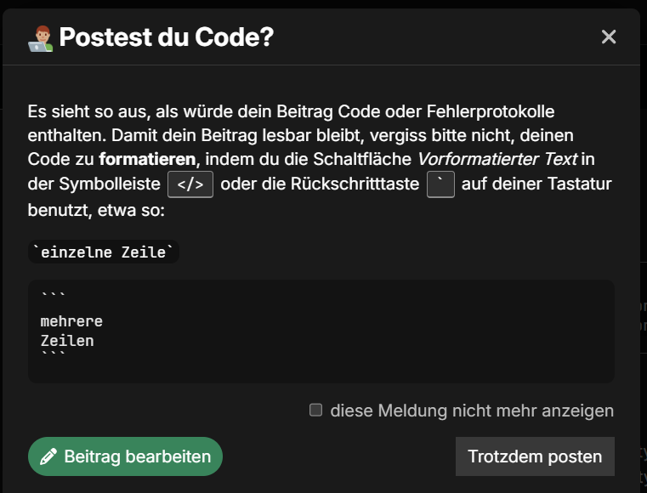This screenshot has width=647, height=493.
Task: Click the "Postest du Code?" heading
Action: 167,37
